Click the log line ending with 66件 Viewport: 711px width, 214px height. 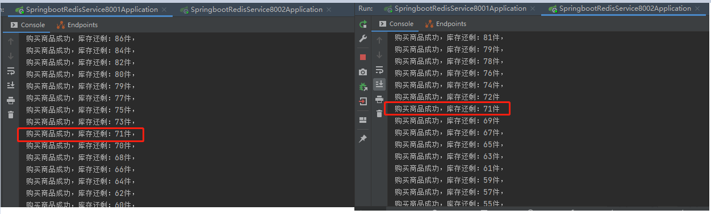[81, 170]
